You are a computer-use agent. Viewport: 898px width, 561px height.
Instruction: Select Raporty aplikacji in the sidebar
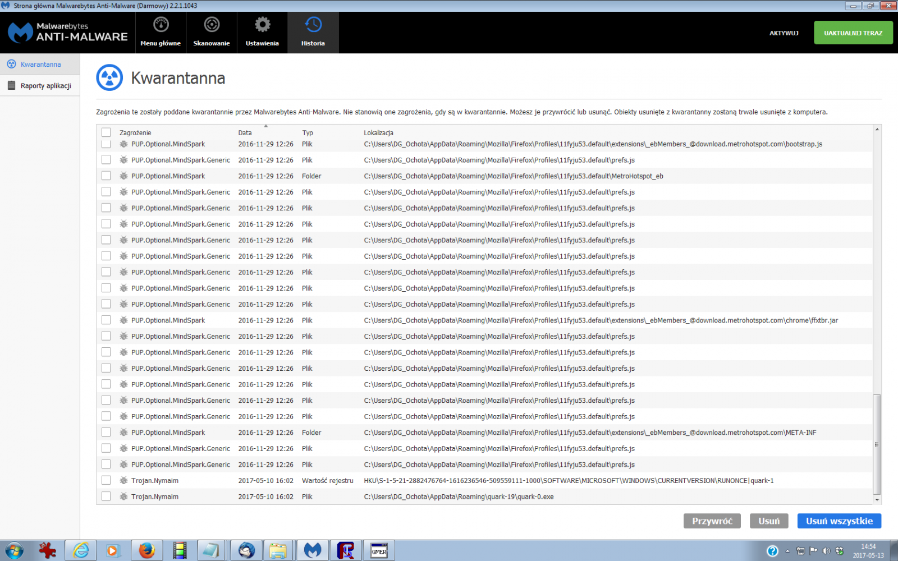tap(40, 85)
